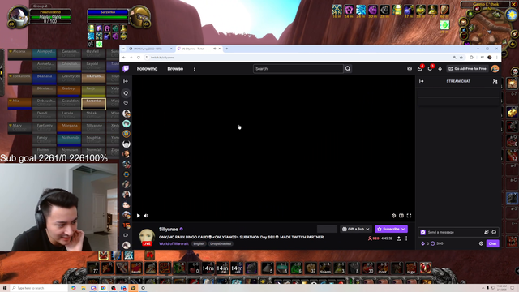Open video player settings gear
The width and height of the screenshot is (519, 292).
pos(393,216)
